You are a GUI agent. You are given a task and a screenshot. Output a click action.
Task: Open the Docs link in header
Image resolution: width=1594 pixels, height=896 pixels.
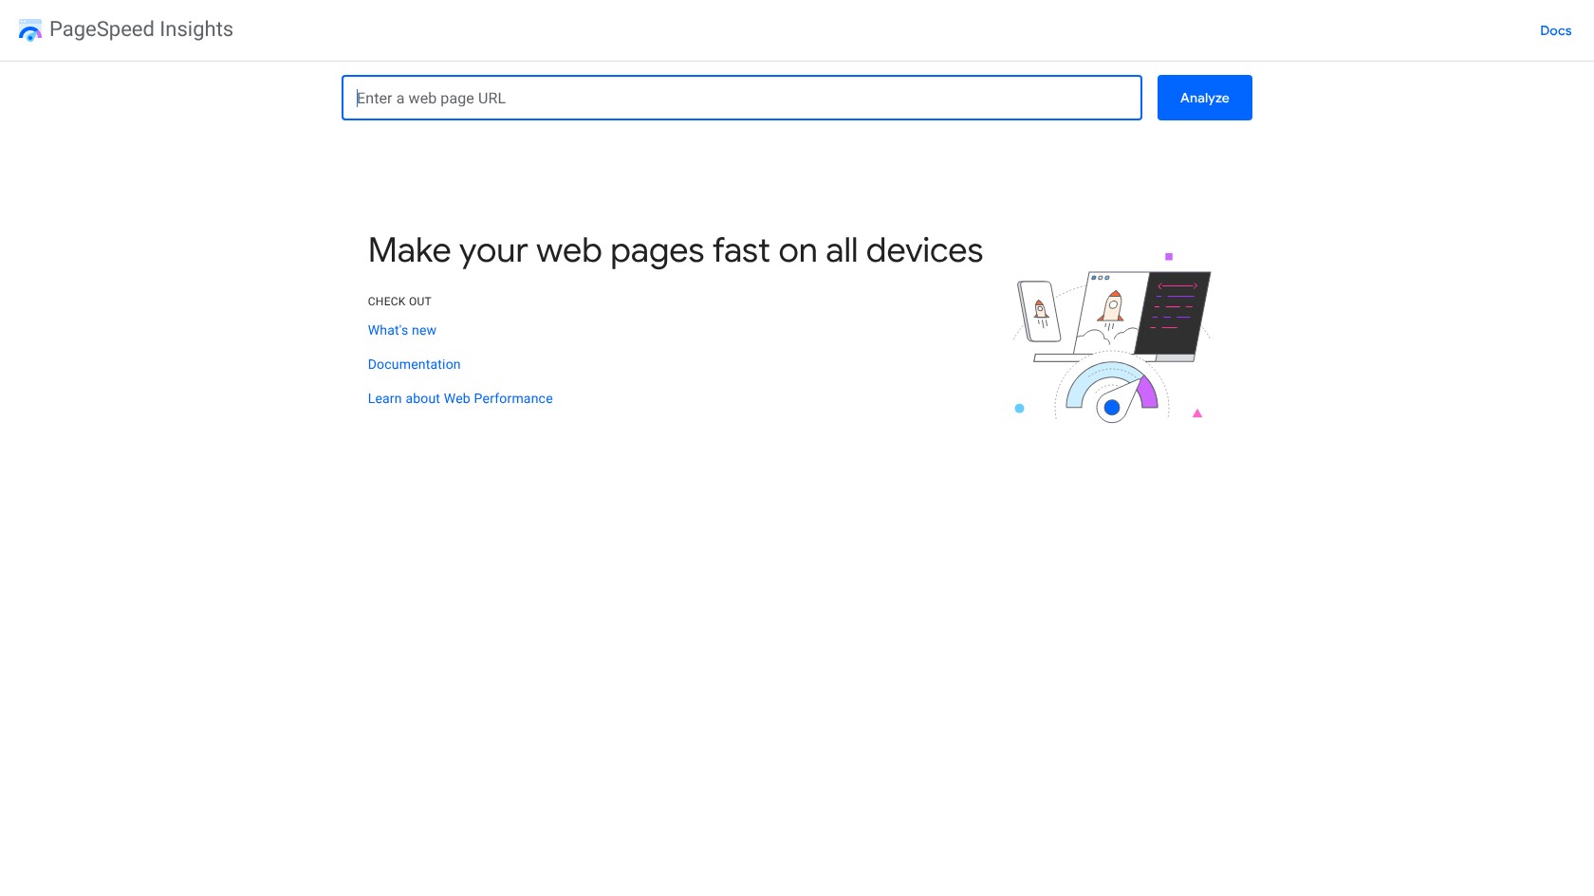[1555, 30]
